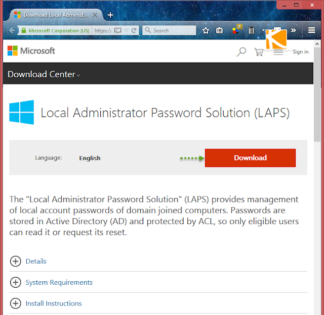Close the Download Local Administ... tab

(x=95, y=15)
